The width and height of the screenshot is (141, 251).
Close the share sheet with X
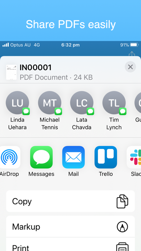click(x=130, y=67)
